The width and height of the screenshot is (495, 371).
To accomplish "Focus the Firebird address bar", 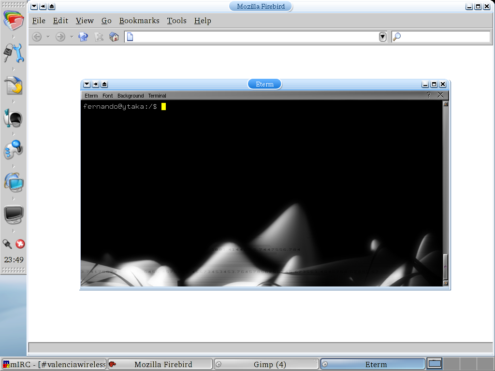I will click(255, 37).
